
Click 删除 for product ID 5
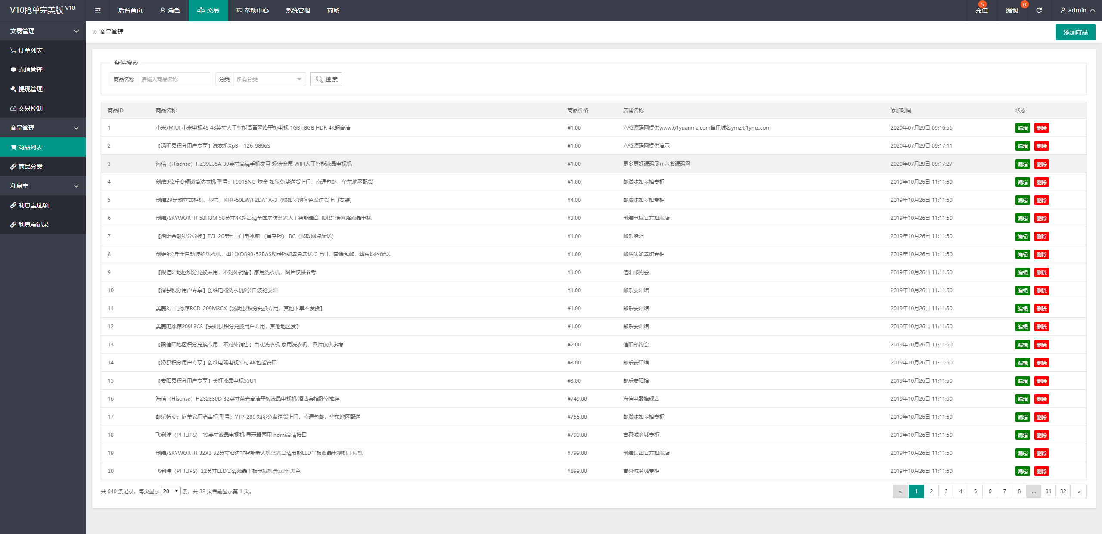(1041, 200)
